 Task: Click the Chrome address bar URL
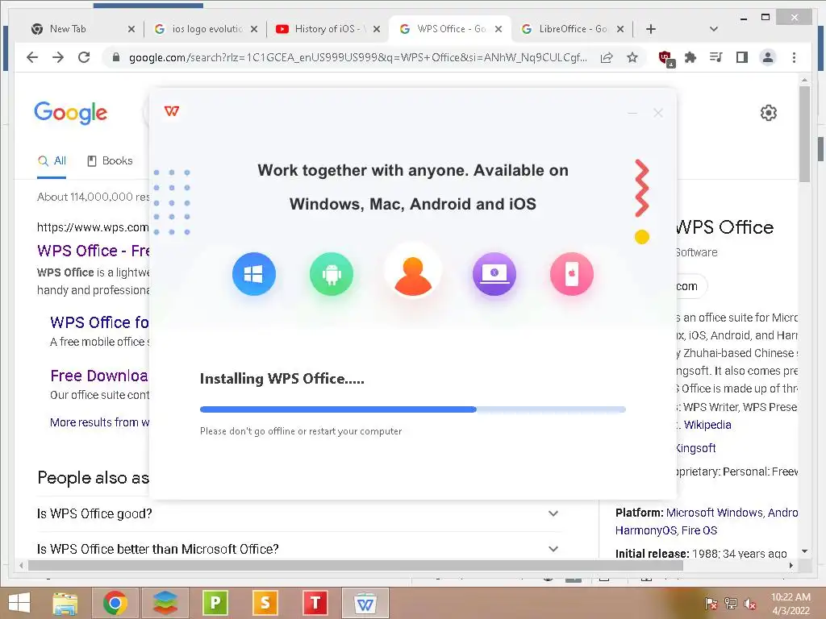point(358,57)
